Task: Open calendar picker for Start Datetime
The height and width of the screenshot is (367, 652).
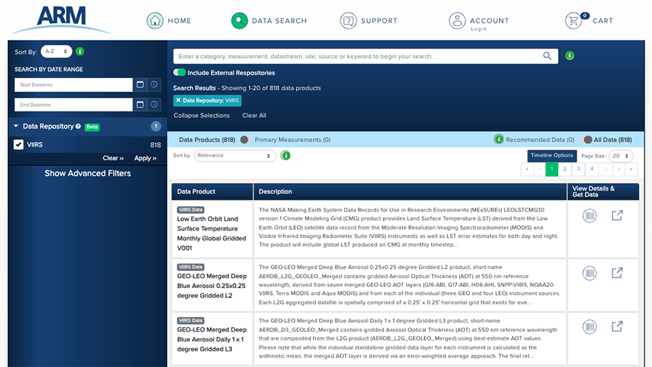Action: point(140,84)
